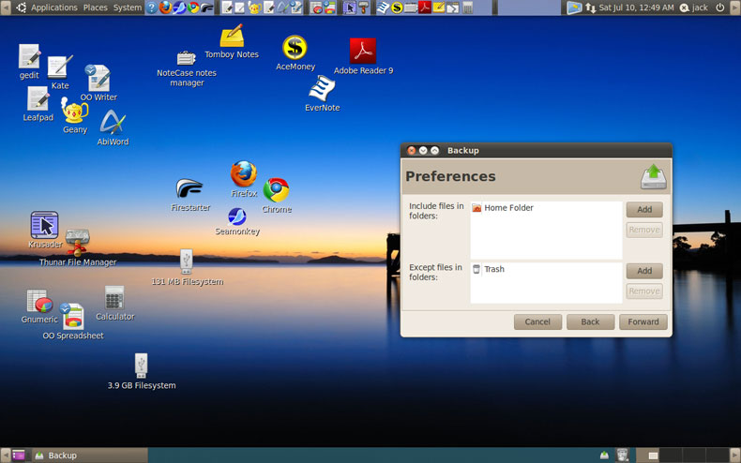
Task: Click the EverNote launcher in the top panel
Action: click(x=383, y=7)
